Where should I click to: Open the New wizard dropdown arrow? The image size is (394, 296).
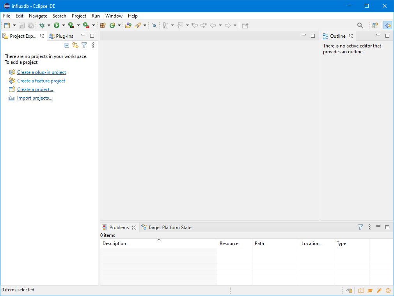pos(14,25)
